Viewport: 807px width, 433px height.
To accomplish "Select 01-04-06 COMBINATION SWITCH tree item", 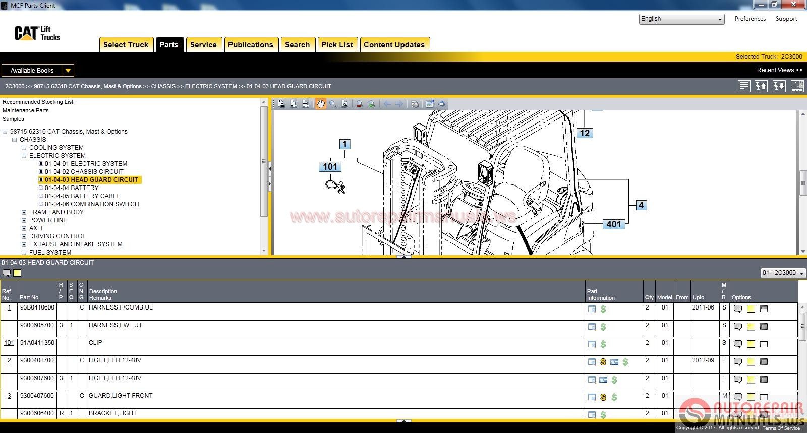I will [x=92, y=204].
